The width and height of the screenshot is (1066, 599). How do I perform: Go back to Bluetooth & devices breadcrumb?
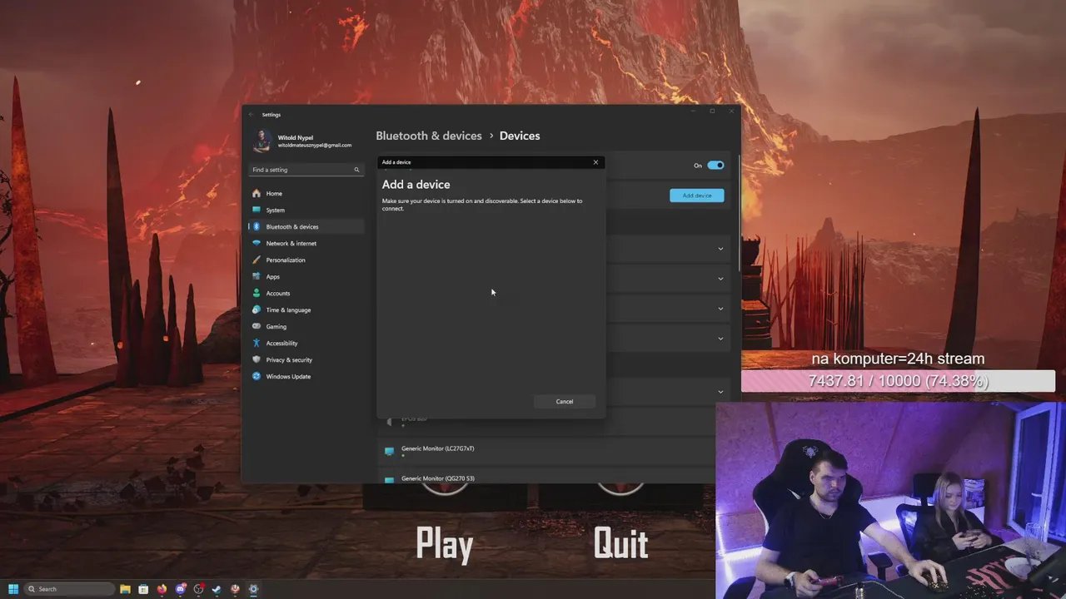point(429,136)
